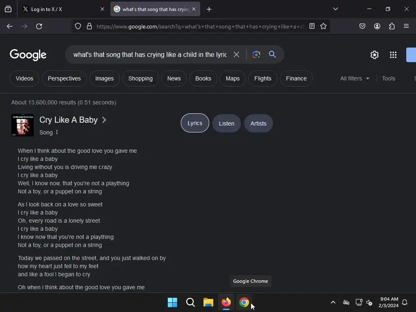The width and height of the screenshot is (416, 312).
Task: Open the Google apps grid
Action: [x=393, y=55]
